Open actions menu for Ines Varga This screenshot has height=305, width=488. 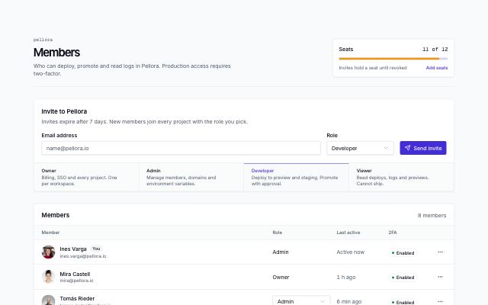pos(440,252)
